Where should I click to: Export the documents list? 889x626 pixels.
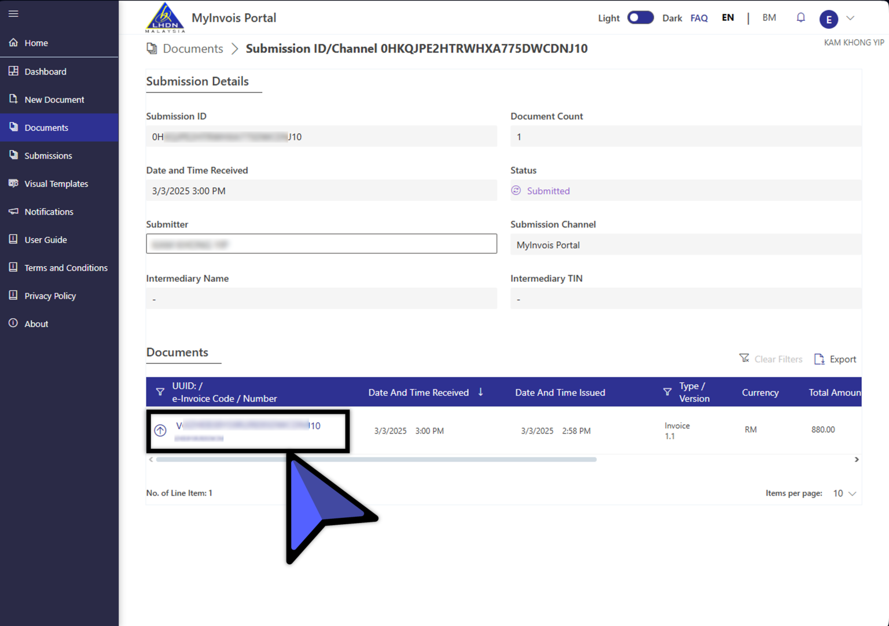tap(835, 359)
